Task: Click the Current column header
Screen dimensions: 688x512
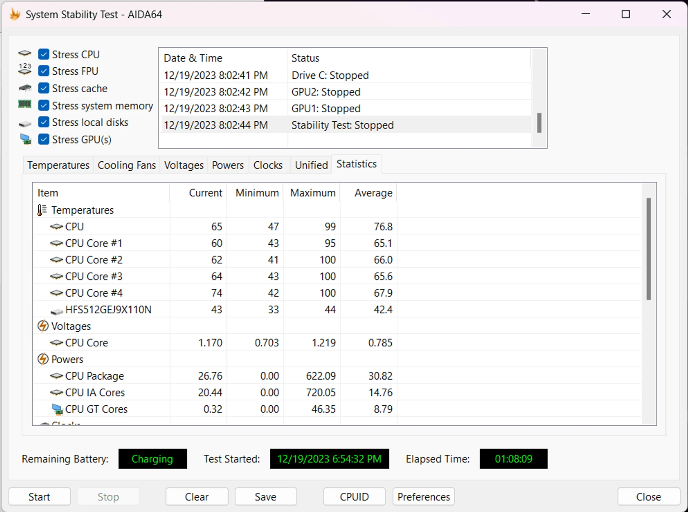Action: click(x=198, y=193)
